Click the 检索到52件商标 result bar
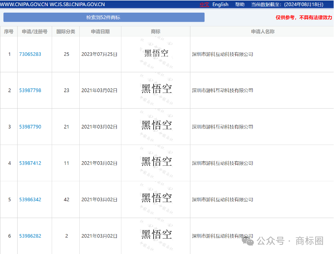Viewport: 334px width, 254px height. click(104, 18)
